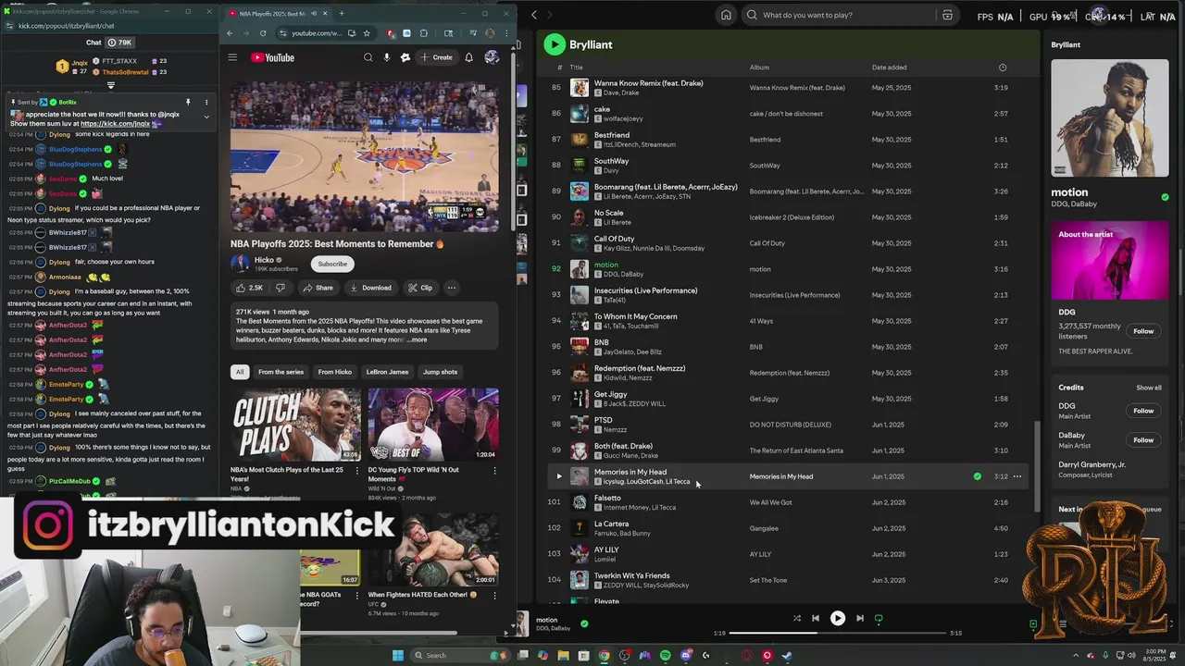This screenshot has height=666, width=1185.
Task: Go back in Spotify navigation
Action: pyautogui.click(x=534, y=15)
